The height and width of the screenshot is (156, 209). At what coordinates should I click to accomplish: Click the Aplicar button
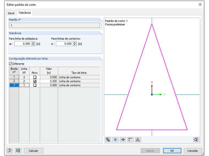click(150, 151)
